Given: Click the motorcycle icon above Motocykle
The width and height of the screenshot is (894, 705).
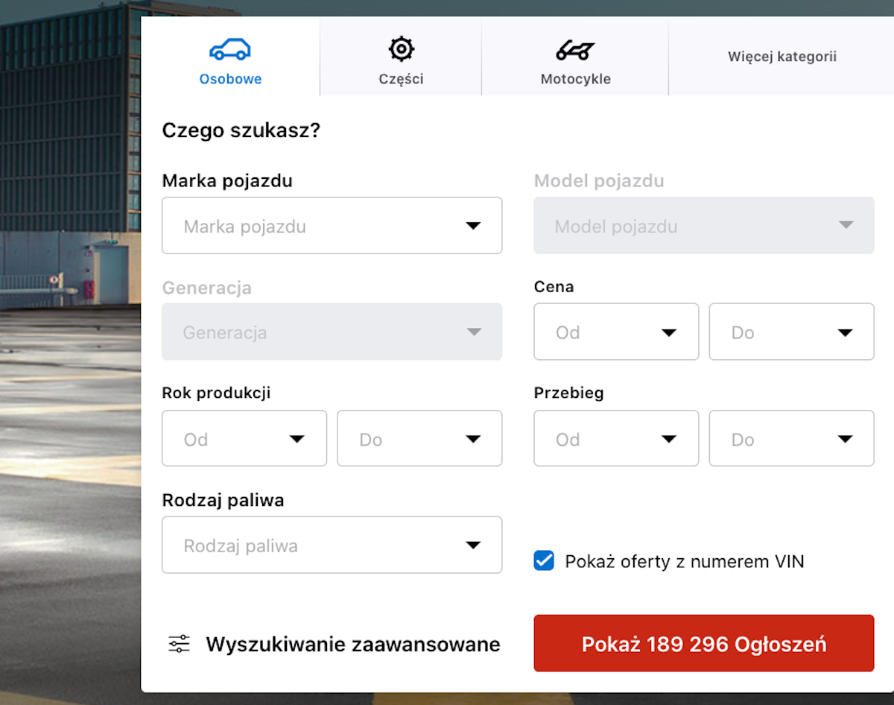Looking at the screenshot, I should (x=575, y=48).
